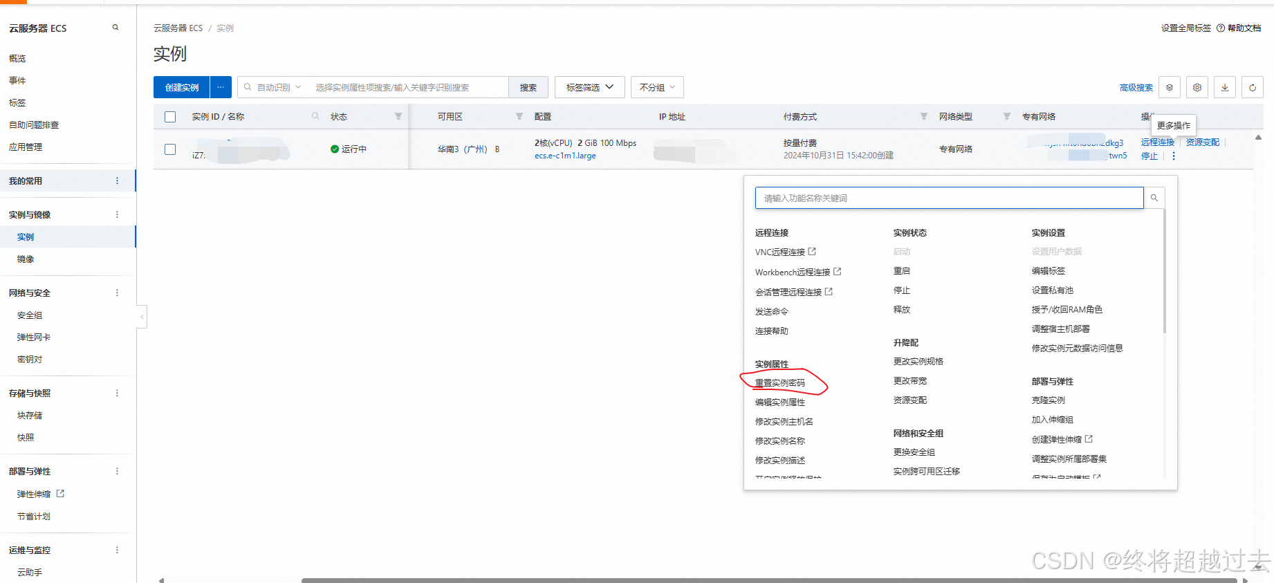Open the 高级搜索 link
Viewport: 1274px width, 583px height.
(1136, 88)
